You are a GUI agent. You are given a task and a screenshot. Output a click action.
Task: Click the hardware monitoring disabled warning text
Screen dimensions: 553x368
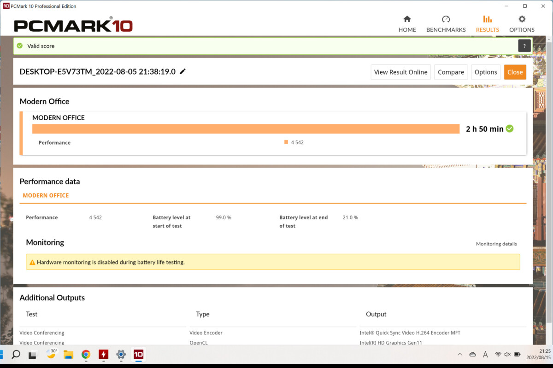pos(111,262)
